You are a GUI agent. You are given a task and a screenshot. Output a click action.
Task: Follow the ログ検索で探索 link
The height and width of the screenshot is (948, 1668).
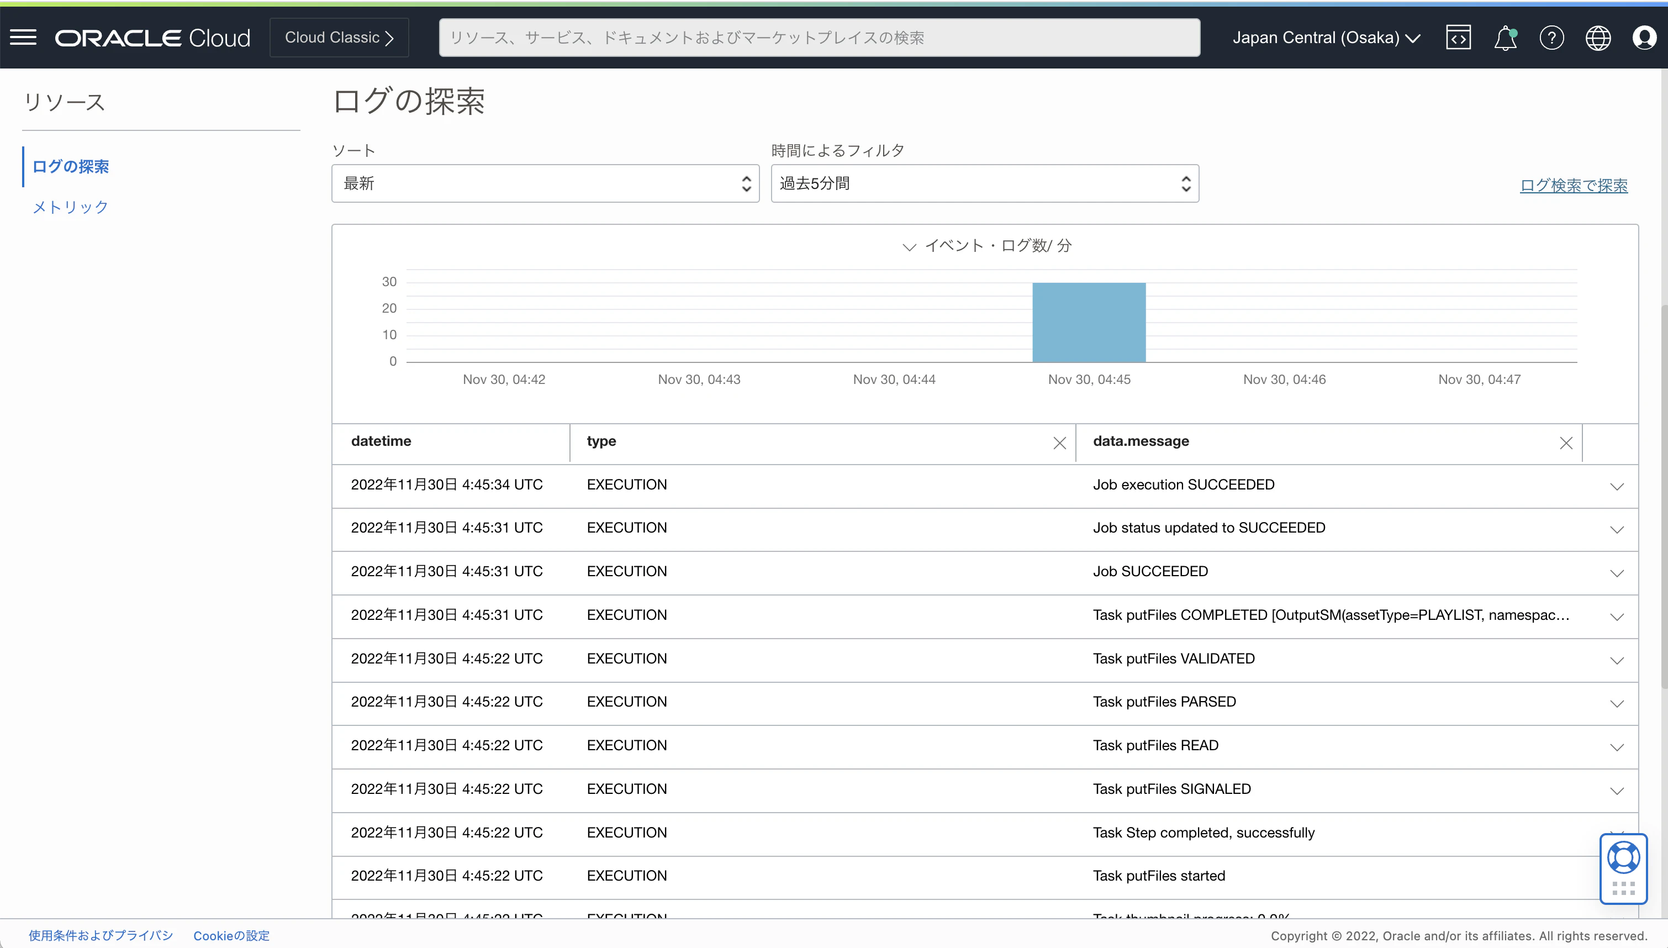coord(1574,186)
